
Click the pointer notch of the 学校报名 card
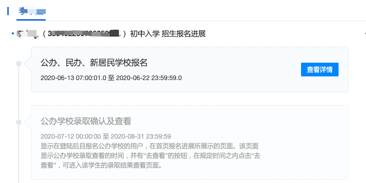pos(28,64)
